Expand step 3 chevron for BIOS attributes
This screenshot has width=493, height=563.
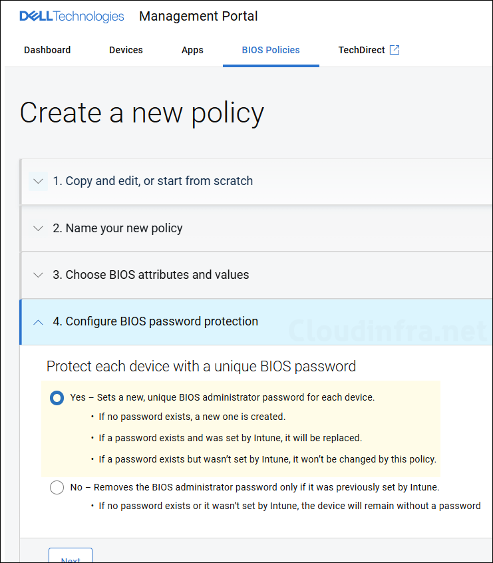pyautogui.click(x=38, y=275)
